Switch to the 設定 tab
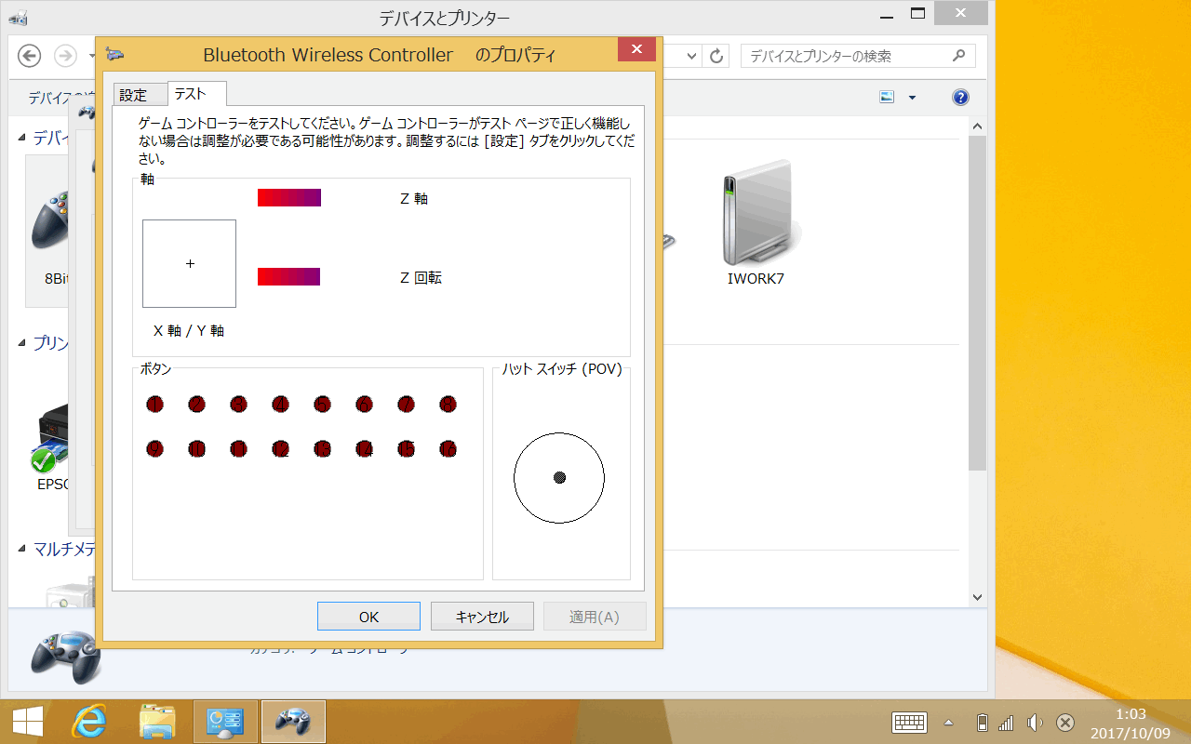 tap(133, 95)
